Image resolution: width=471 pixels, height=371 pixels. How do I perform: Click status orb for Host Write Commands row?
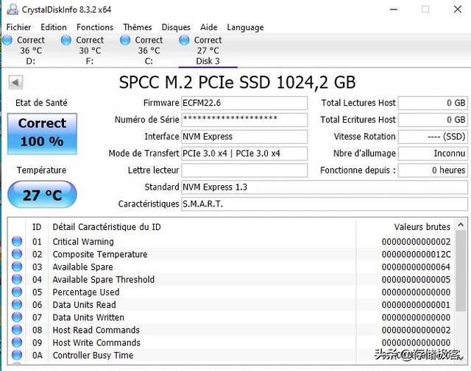[x=17, y=342]
